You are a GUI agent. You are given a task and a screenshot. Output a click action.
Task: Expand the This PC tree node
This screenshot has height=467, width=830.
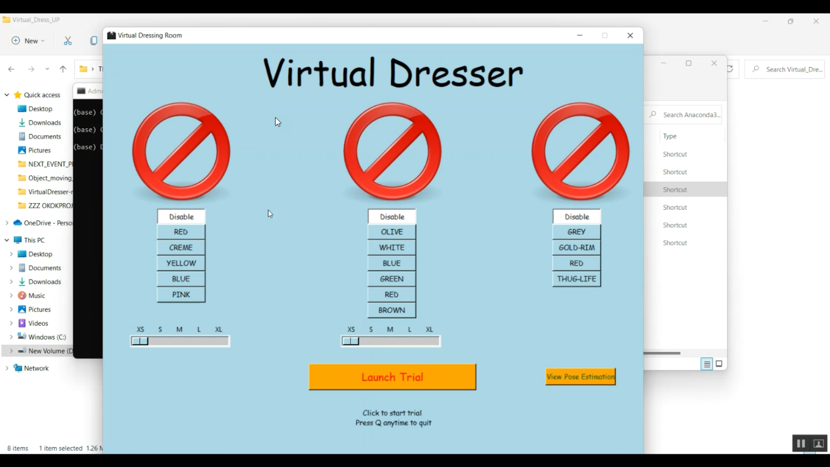click(7, 240)
